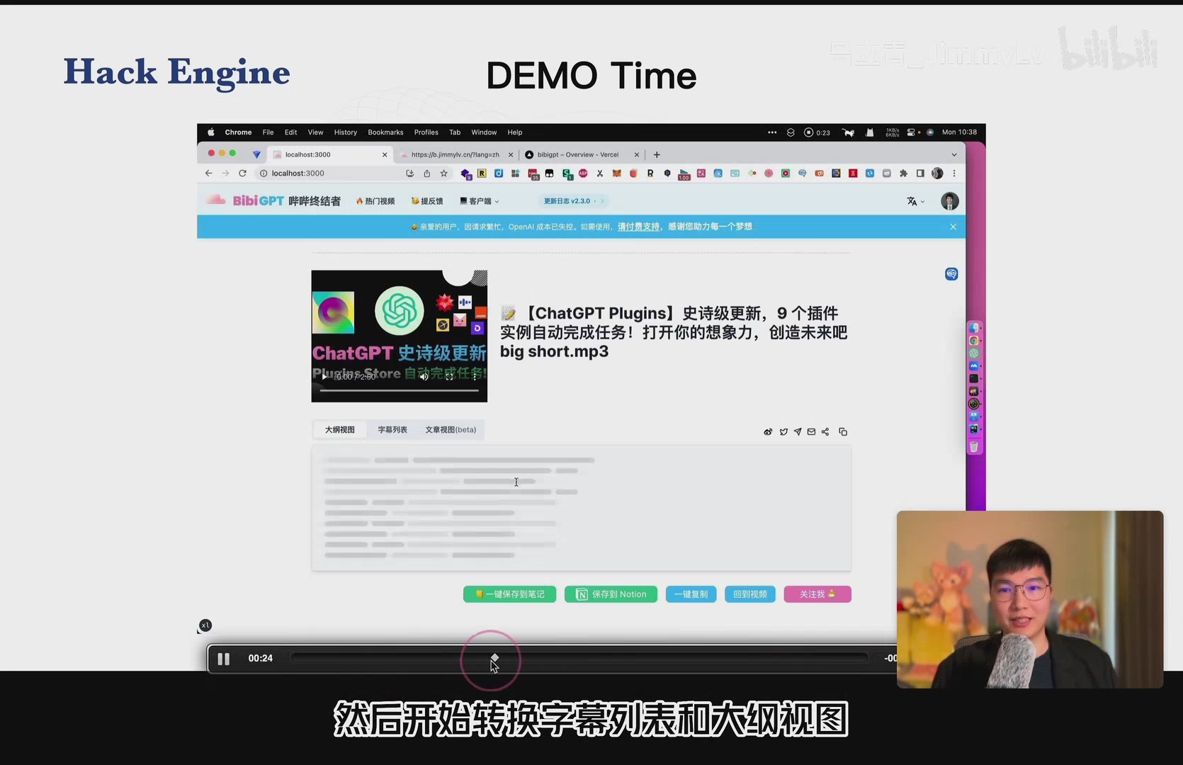Click the Twitter share icon
This screenshot has height=765, width=1183.
783,432
